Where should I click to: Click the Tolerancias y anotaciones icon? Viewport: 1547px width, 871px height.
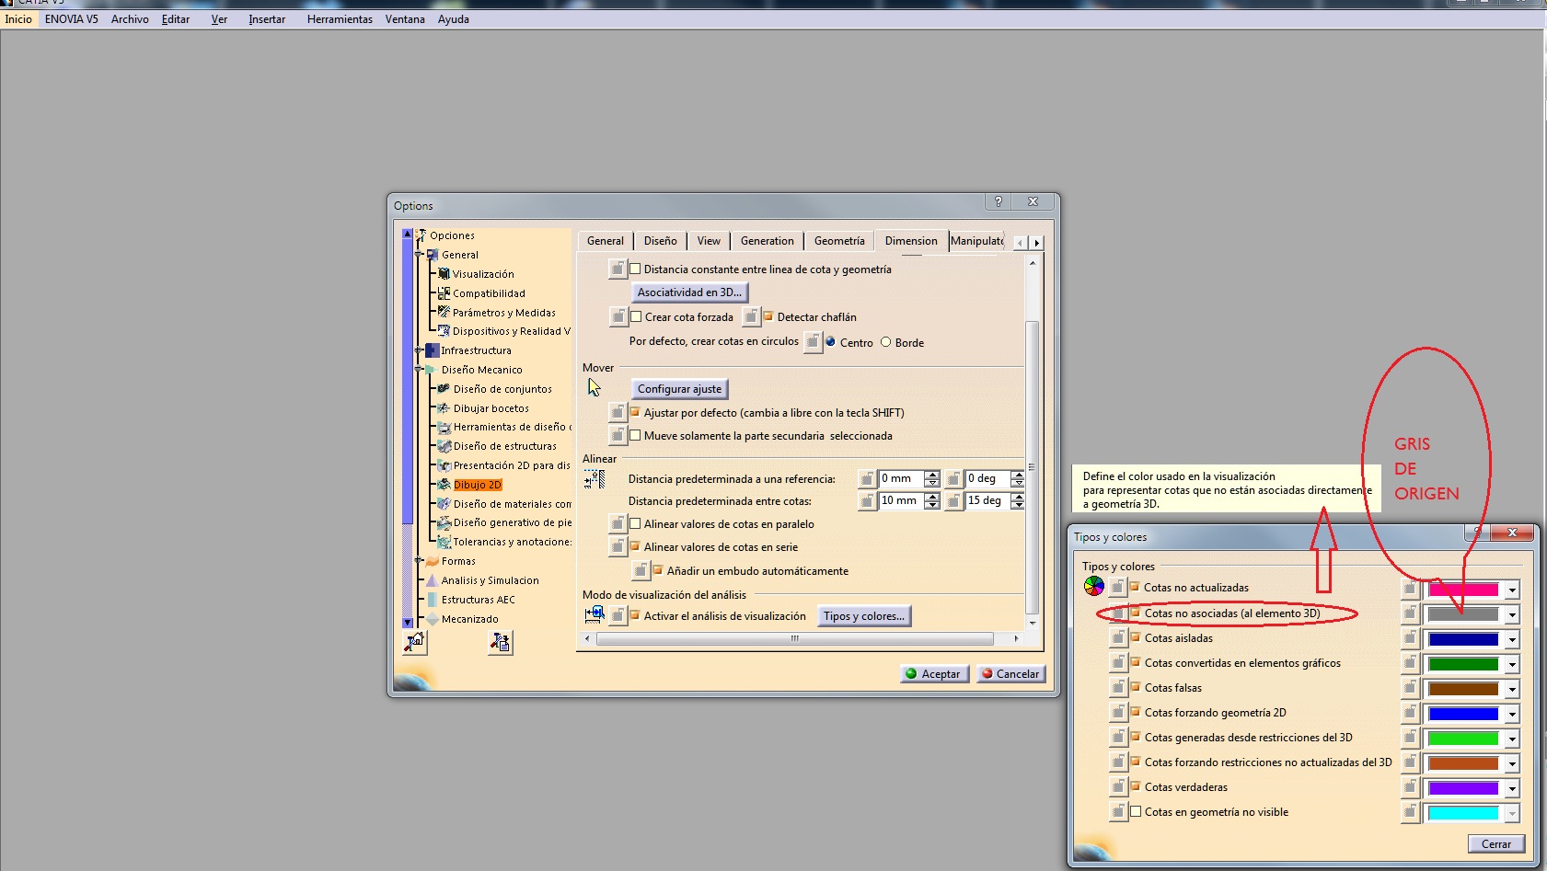444,542
